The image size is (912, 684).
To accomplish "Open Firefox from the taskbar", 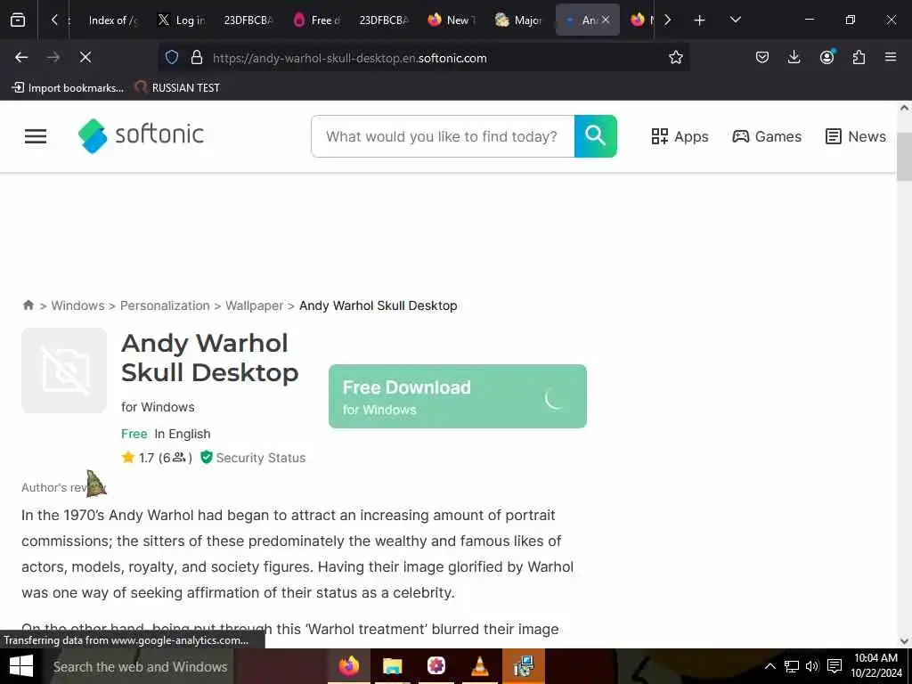I will click(349, 666).
